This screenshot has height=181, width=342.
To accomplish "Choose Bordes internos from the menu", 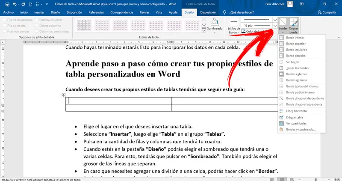I will (302, 80).
